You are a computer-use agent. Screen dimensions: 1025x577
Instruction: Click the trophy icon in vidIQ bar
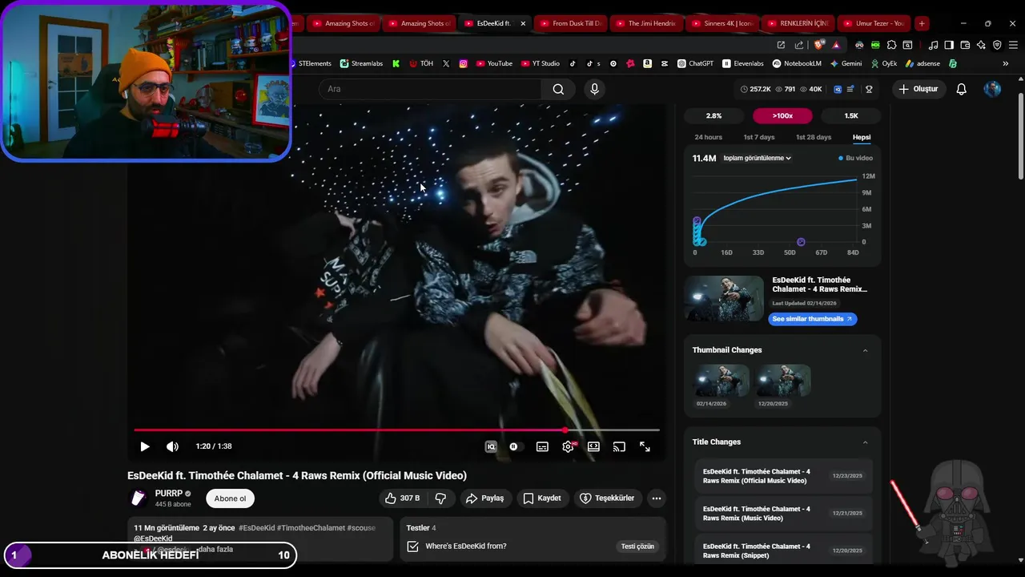click(869, 89)
